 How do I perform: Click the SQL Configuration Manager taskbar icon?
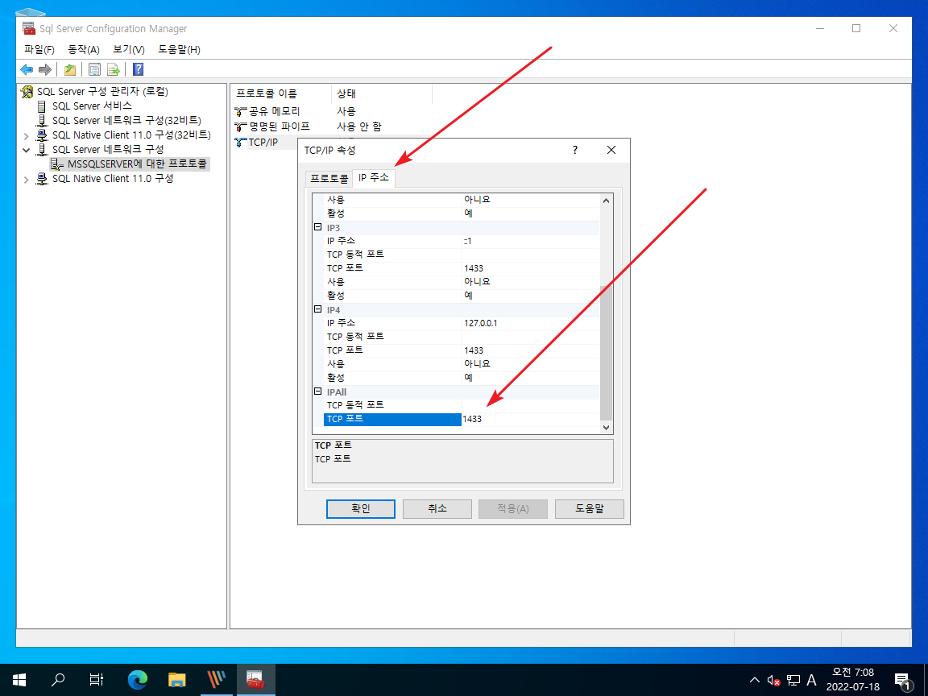(x=255, y=680)
